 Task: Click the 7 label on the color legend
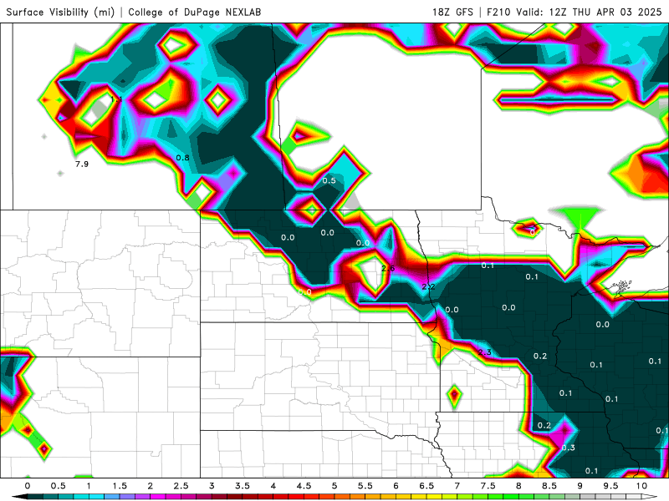click(457, 486)
